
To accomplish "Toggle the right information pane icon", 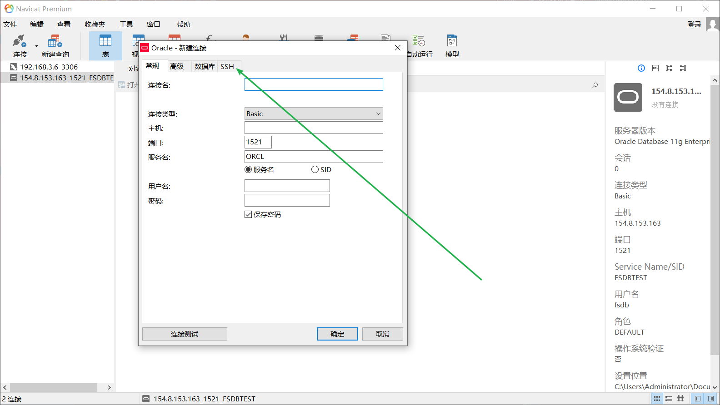I will tap(711, 399).
